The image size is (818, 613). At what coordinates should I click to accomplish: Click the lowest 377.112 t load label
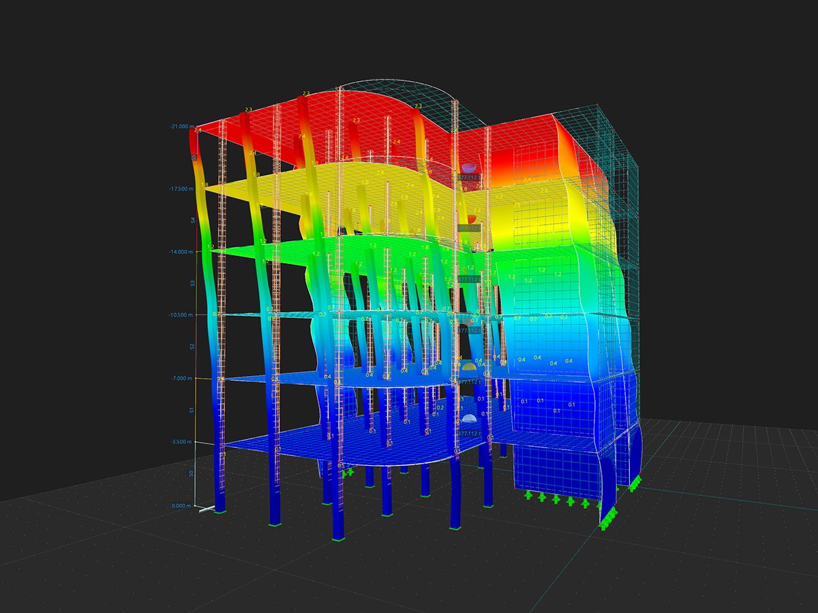coord(468,433)
